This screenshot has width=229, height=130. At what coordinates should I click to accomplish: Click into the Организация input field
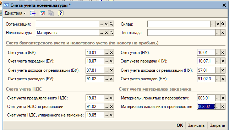click(x=67, y=24)
